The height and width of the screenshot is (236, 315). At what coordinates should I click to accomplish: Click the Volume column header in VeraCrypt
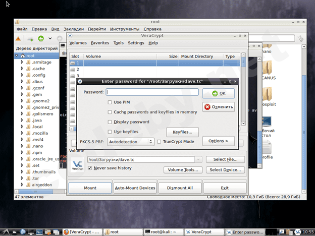point(120,56)
